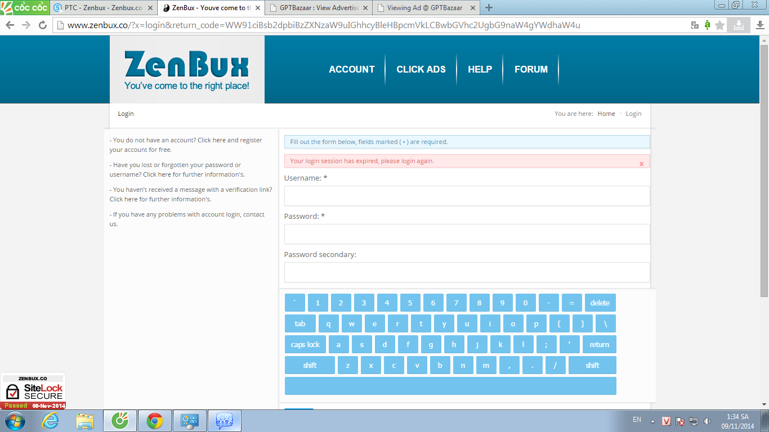Open the Windows Start menu
769x432 pixels.
pyautogui.click(x=15, y=421)
